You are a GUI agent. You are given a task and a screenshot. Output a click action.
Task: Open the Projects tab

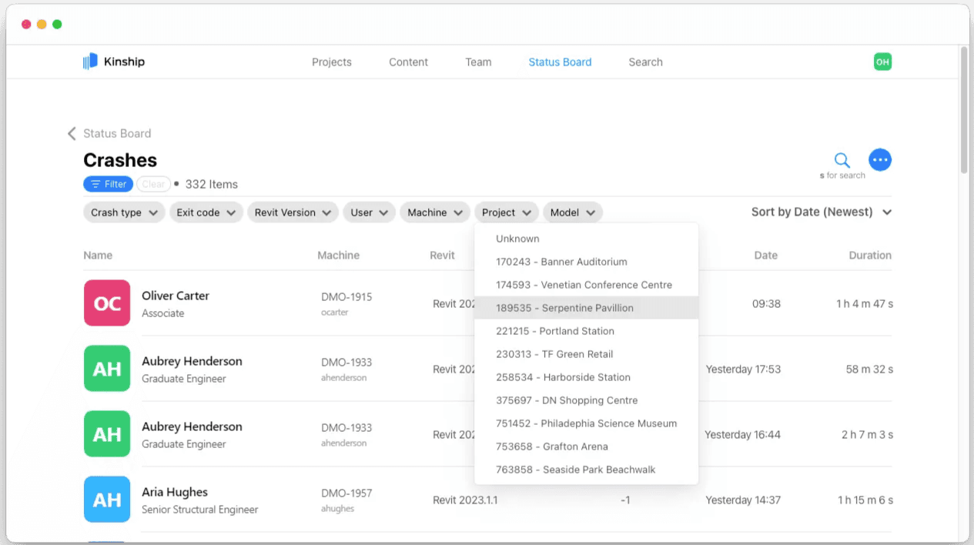point(332,62)
